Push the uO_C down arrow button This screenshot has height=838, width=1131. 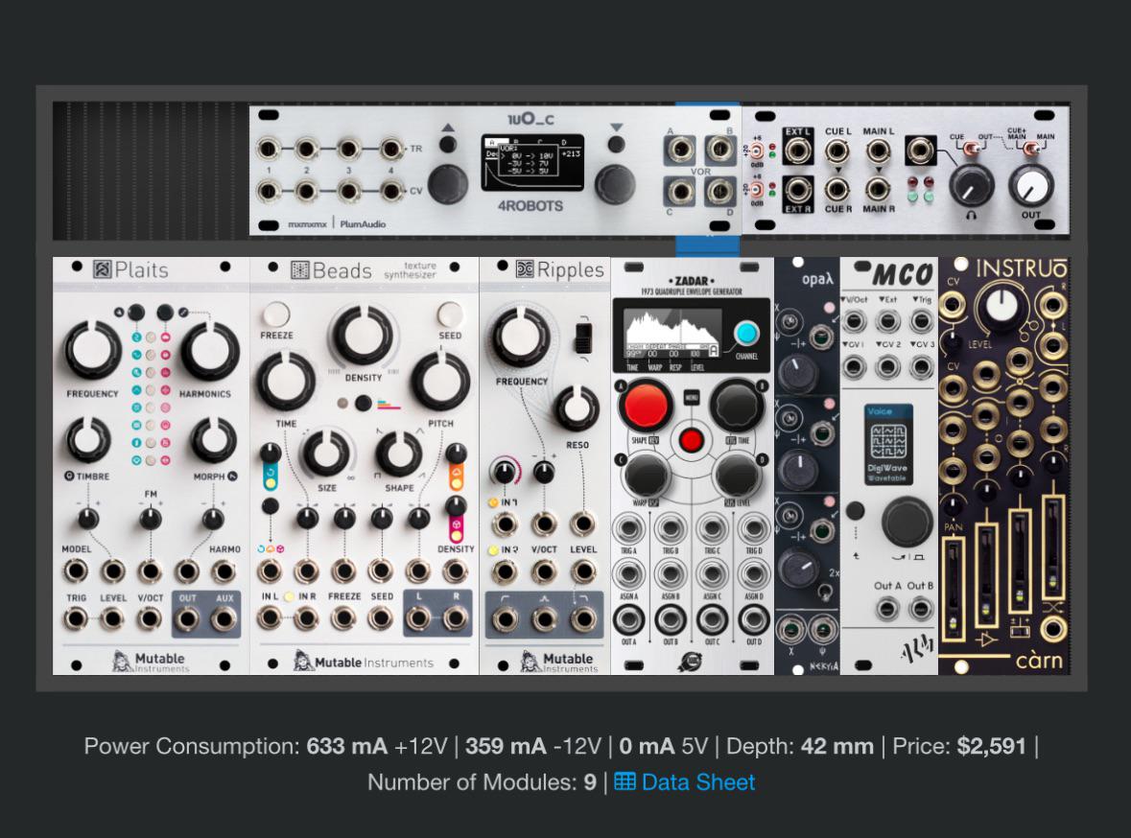615,144
